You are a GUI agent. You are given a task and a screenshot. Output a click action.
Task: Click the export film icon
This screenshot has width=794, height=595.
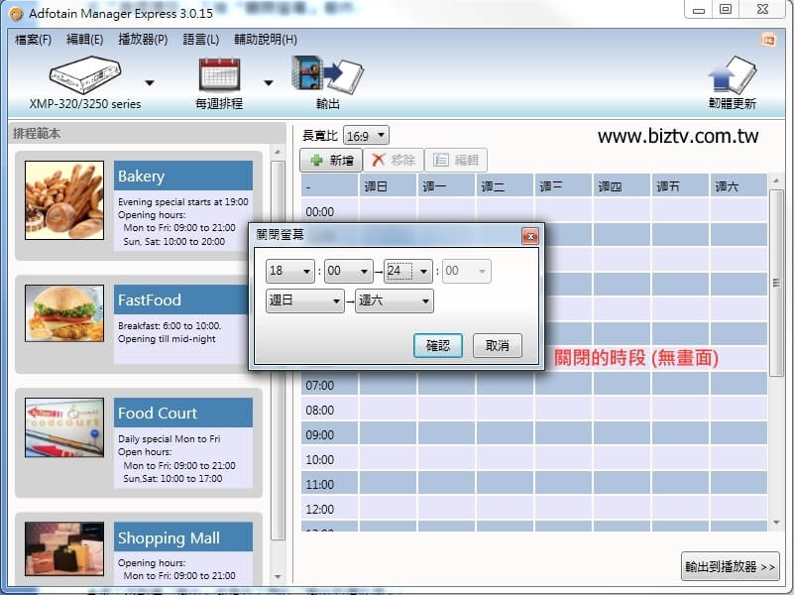[327, 75]
